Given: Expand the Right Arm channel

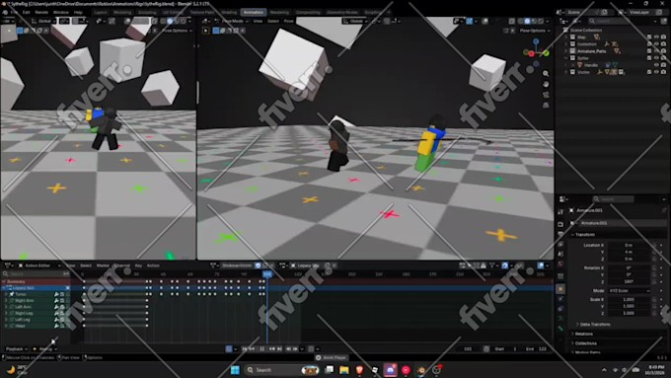Looking at the screenshot, I should click(6, 300).
